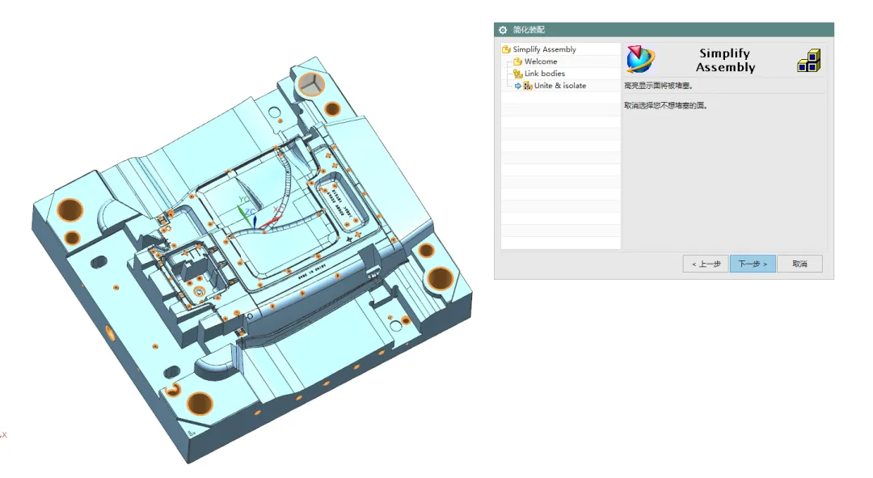Click the Simplify Assembly folder icon

tap(506, 49)
